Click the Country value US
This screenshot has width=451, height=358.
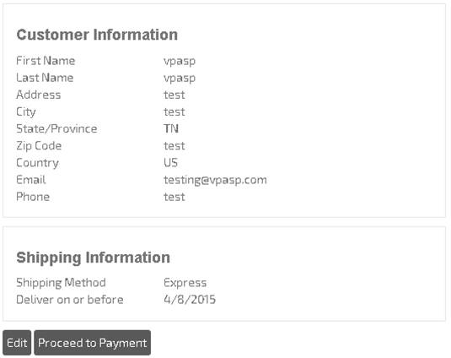[170, 163]
